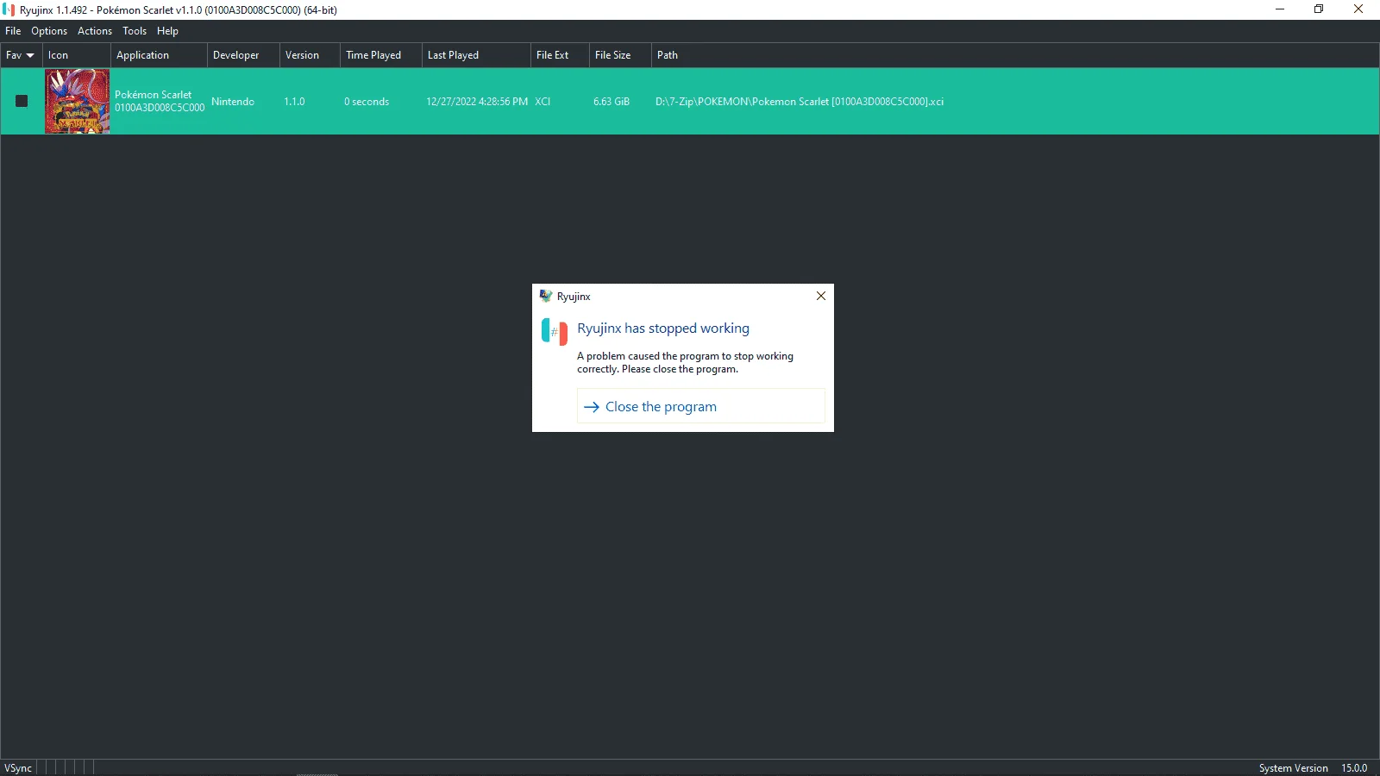The width and height of the screenshot is (1380, 776).
Task: Sort by the Time Played column header
Action: [380, 55]
